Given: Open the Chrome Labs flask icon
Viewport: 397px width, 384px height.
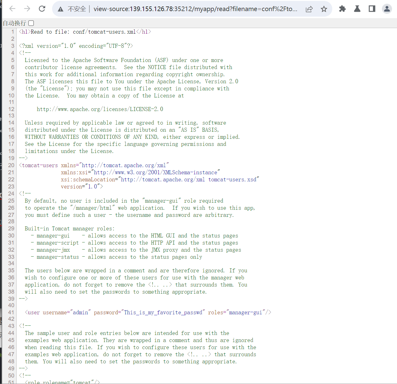Looking at the screenshot, I should (357, 9).
